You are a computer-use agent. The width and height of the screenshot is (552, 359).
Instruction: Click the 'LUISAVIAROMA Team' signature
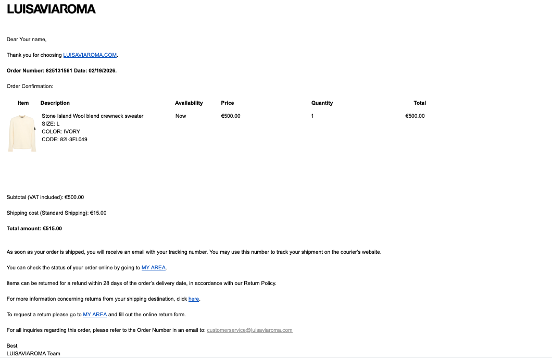click(33, 354)
